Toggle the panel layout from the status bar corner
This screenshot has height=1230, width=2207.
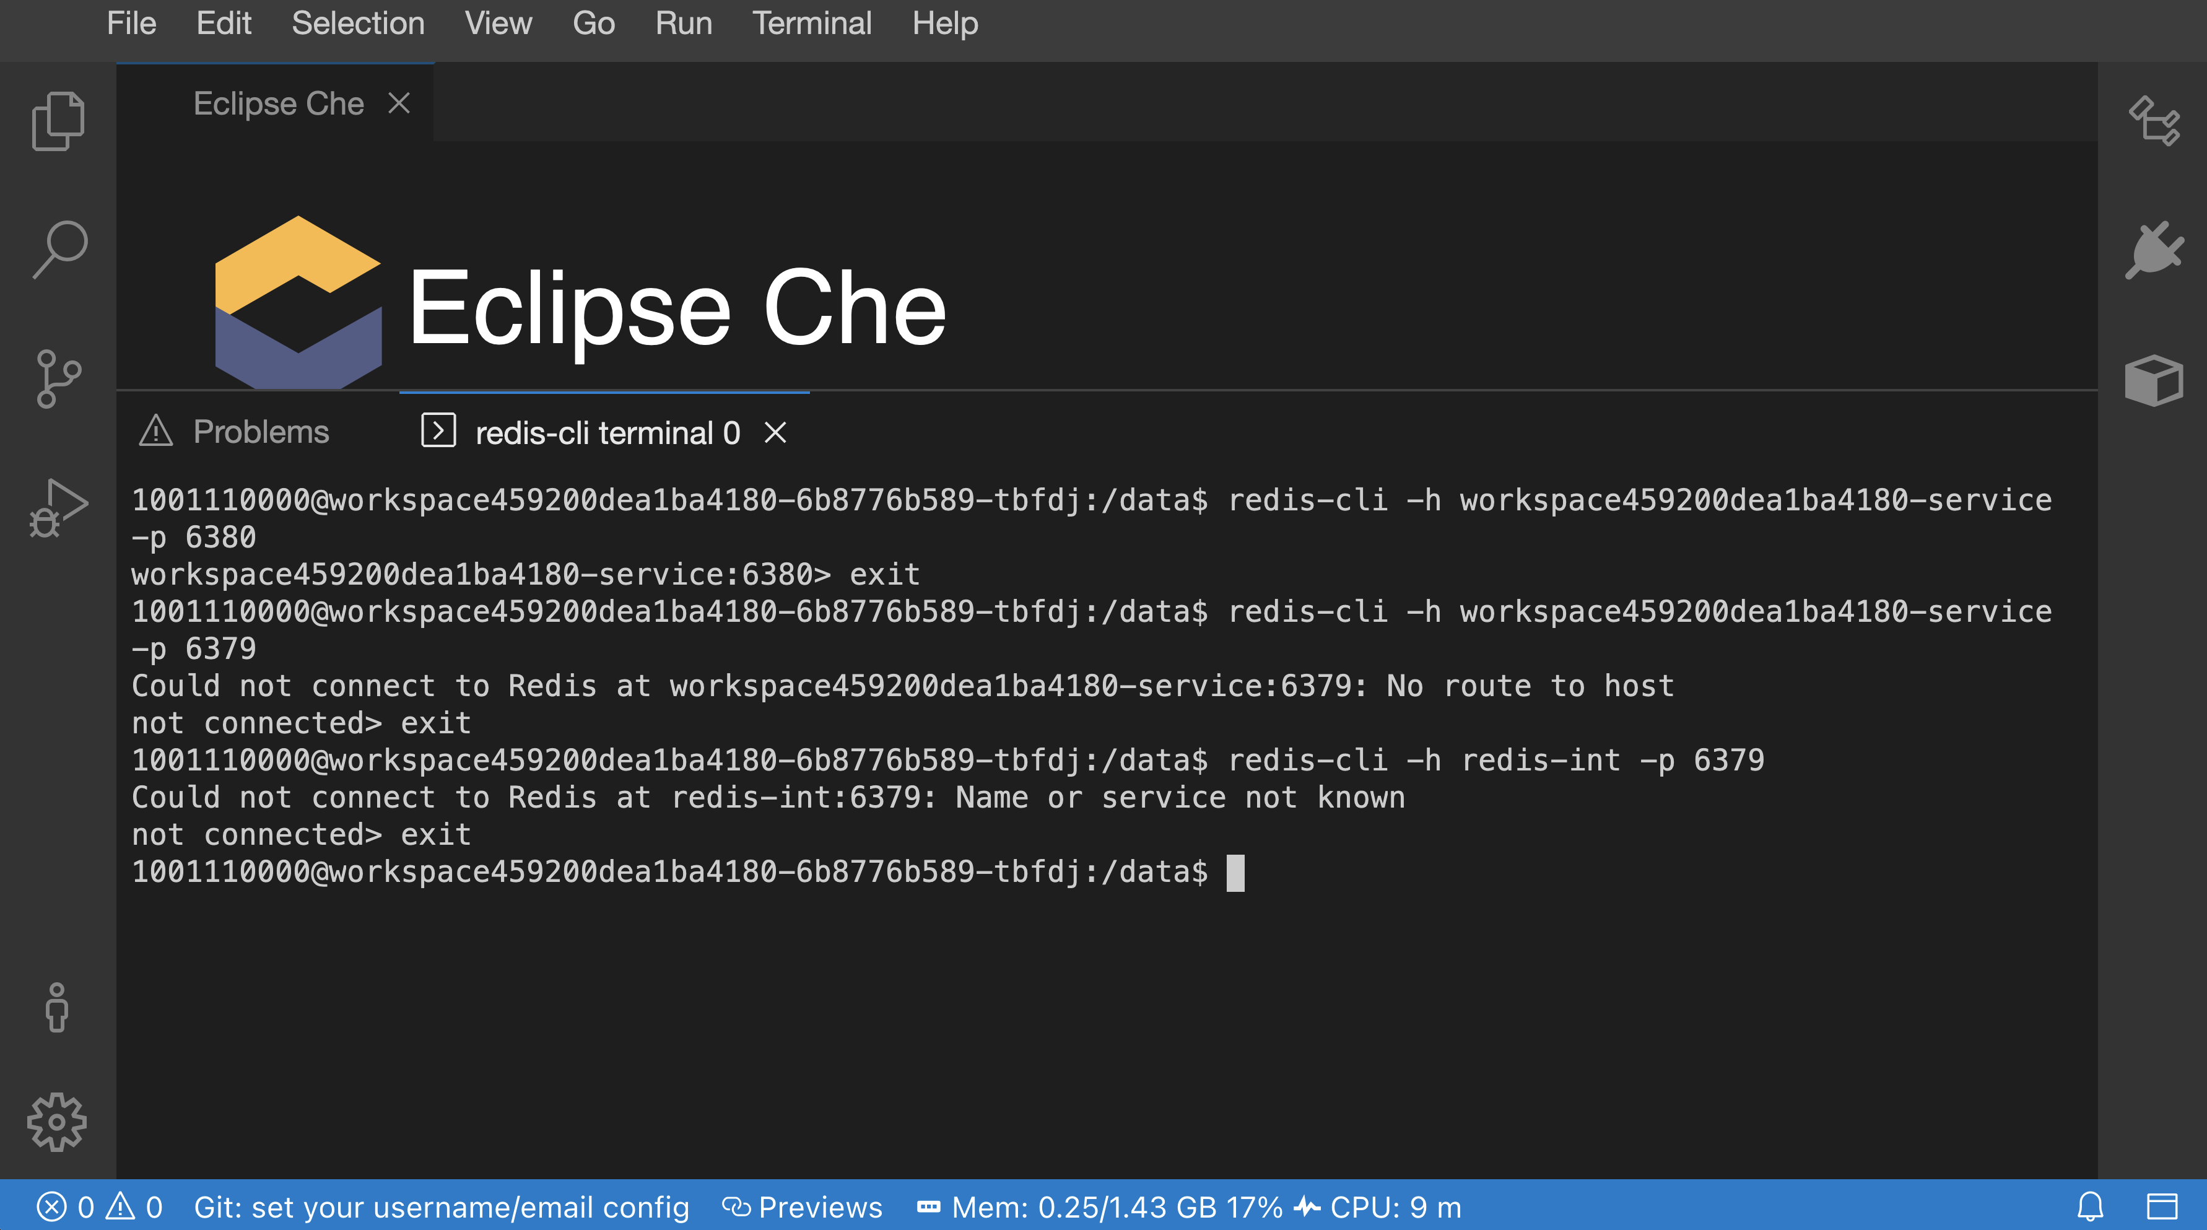pyautogui.click(x=2160, y=1207)
